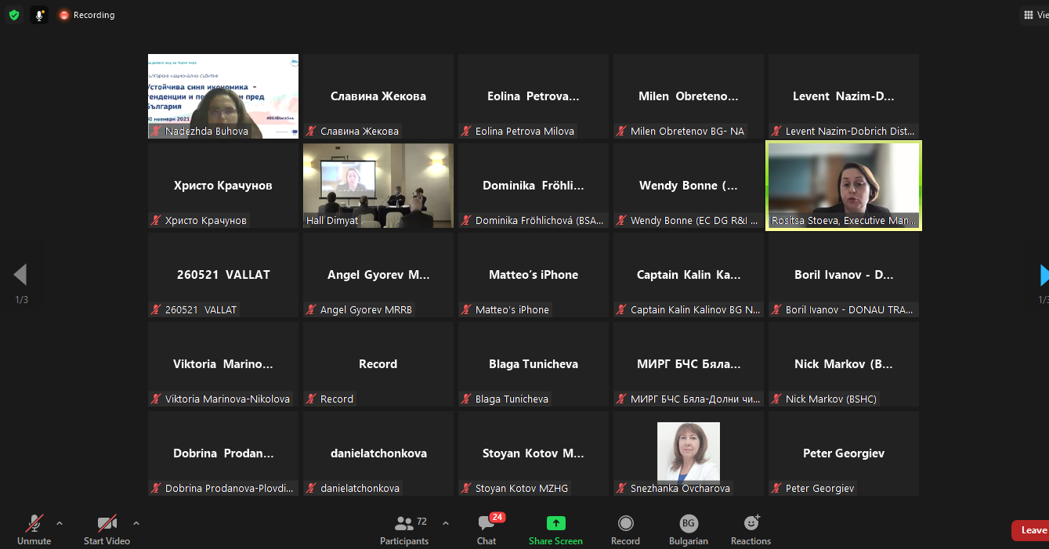1049x549 pixels.
Task: Select Rositsa Stoeva active speaker tile
Action: 844,186
